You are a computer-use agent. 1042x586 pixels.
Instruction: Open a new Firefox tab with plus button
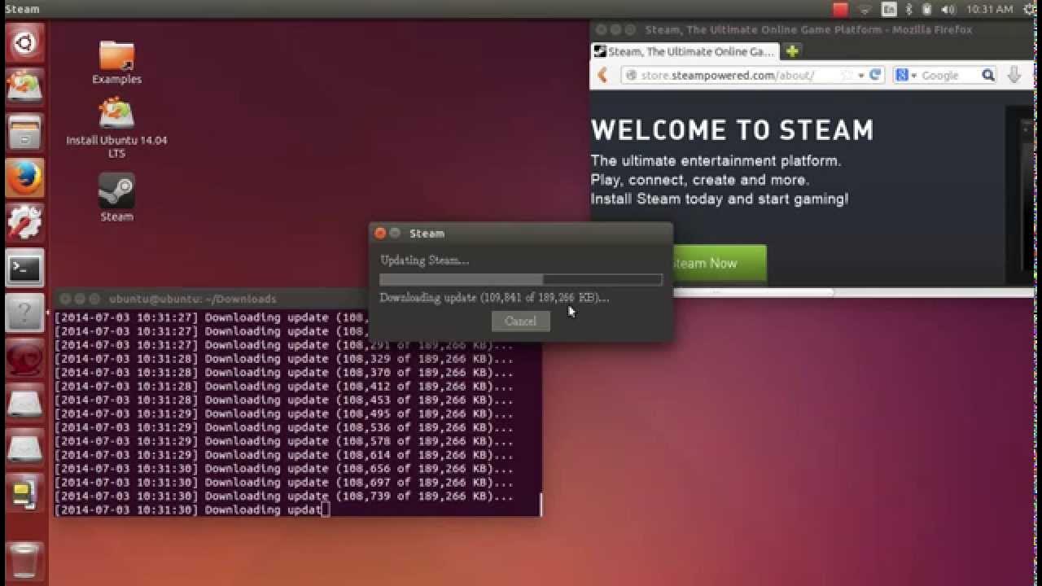[x=792, y=51]
